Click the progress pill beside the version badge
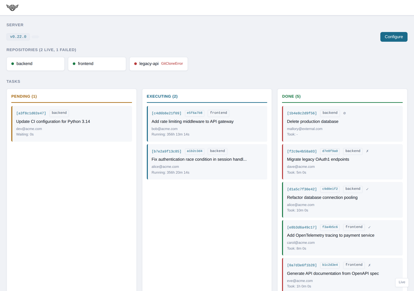414x291 pixels. (35, 37)
